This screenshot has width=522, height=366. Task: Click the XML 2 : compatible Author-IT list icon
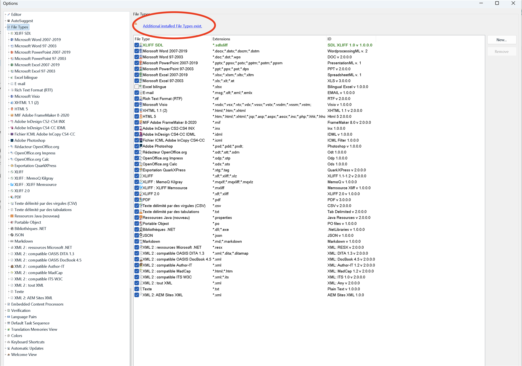[141, 265]
